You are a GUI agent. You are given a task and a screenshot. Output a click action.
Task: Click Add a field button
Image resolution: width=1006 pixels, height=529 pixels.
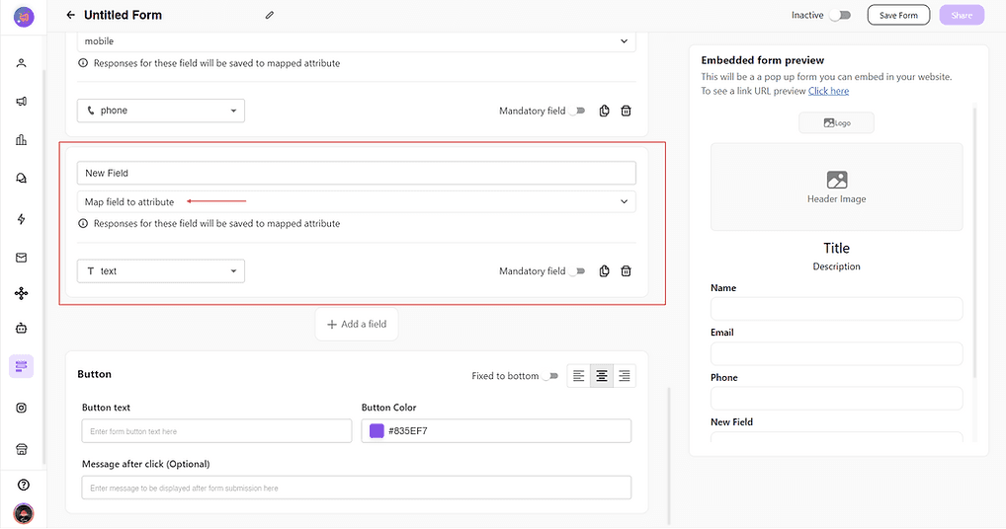[357, 324]
